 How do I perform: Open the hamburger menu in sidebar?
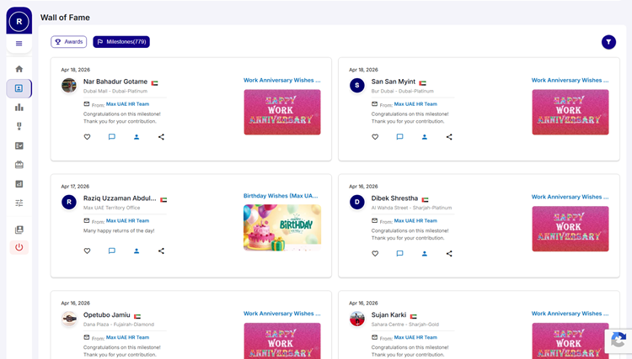[x=19, y=44]
